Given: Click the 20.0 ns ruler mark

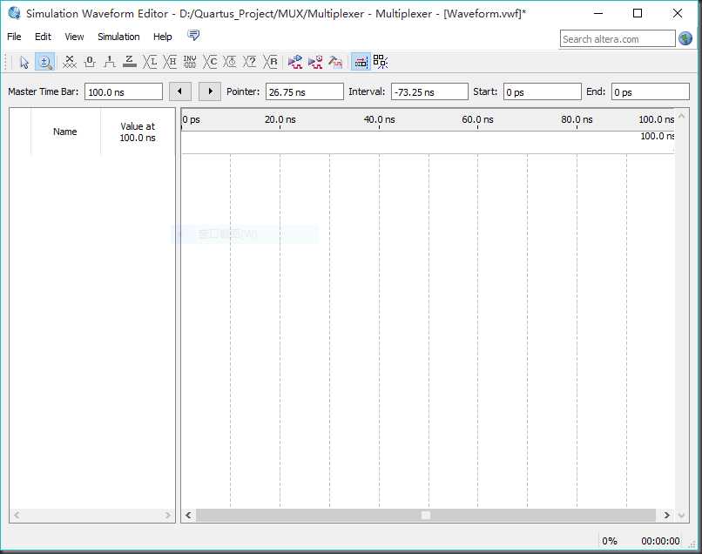Looking at the screenshot, I should pos(280,119).
